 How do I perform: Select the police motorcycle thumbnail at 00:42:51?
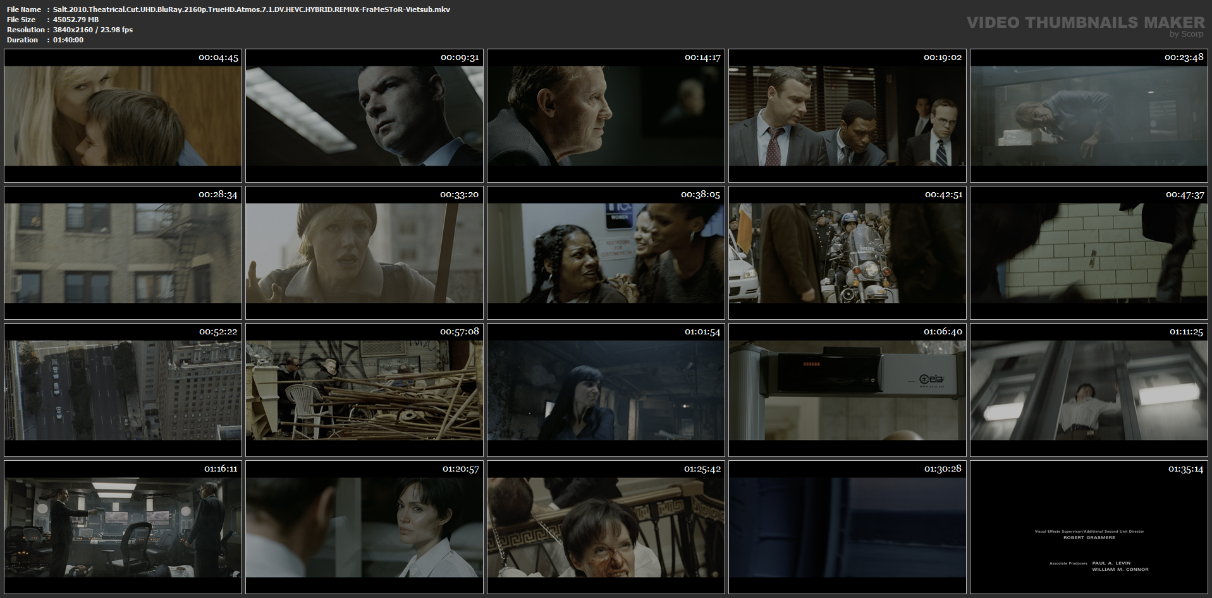click(x=847, y=253)
